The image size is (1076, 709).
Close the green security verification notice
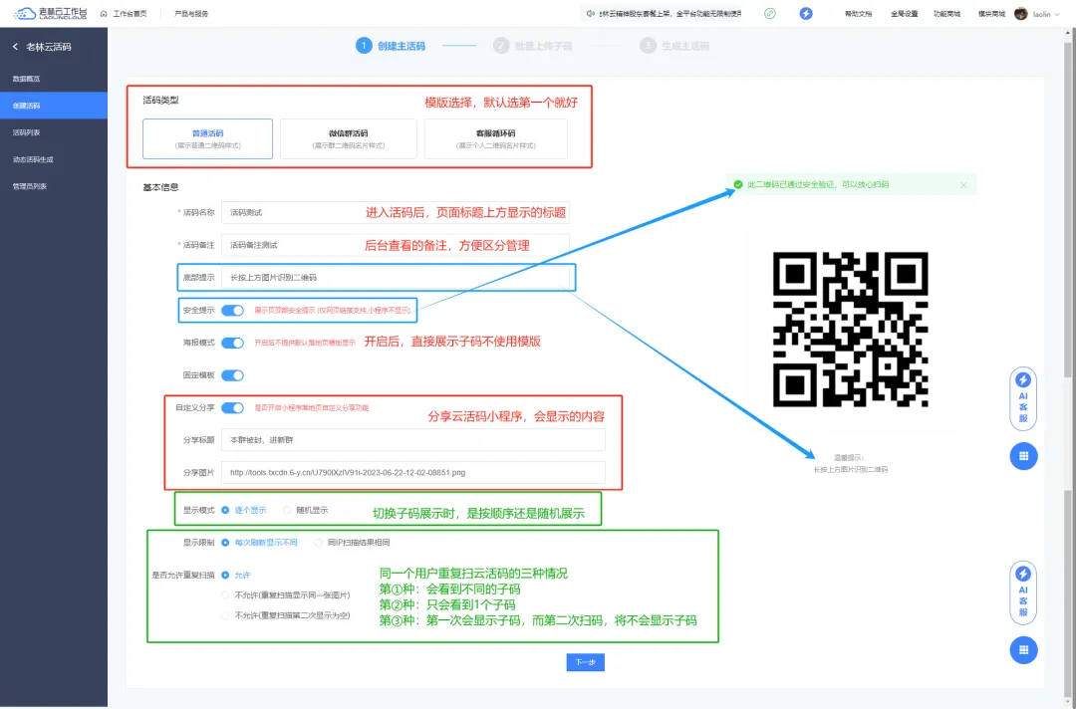coord(963,185)
